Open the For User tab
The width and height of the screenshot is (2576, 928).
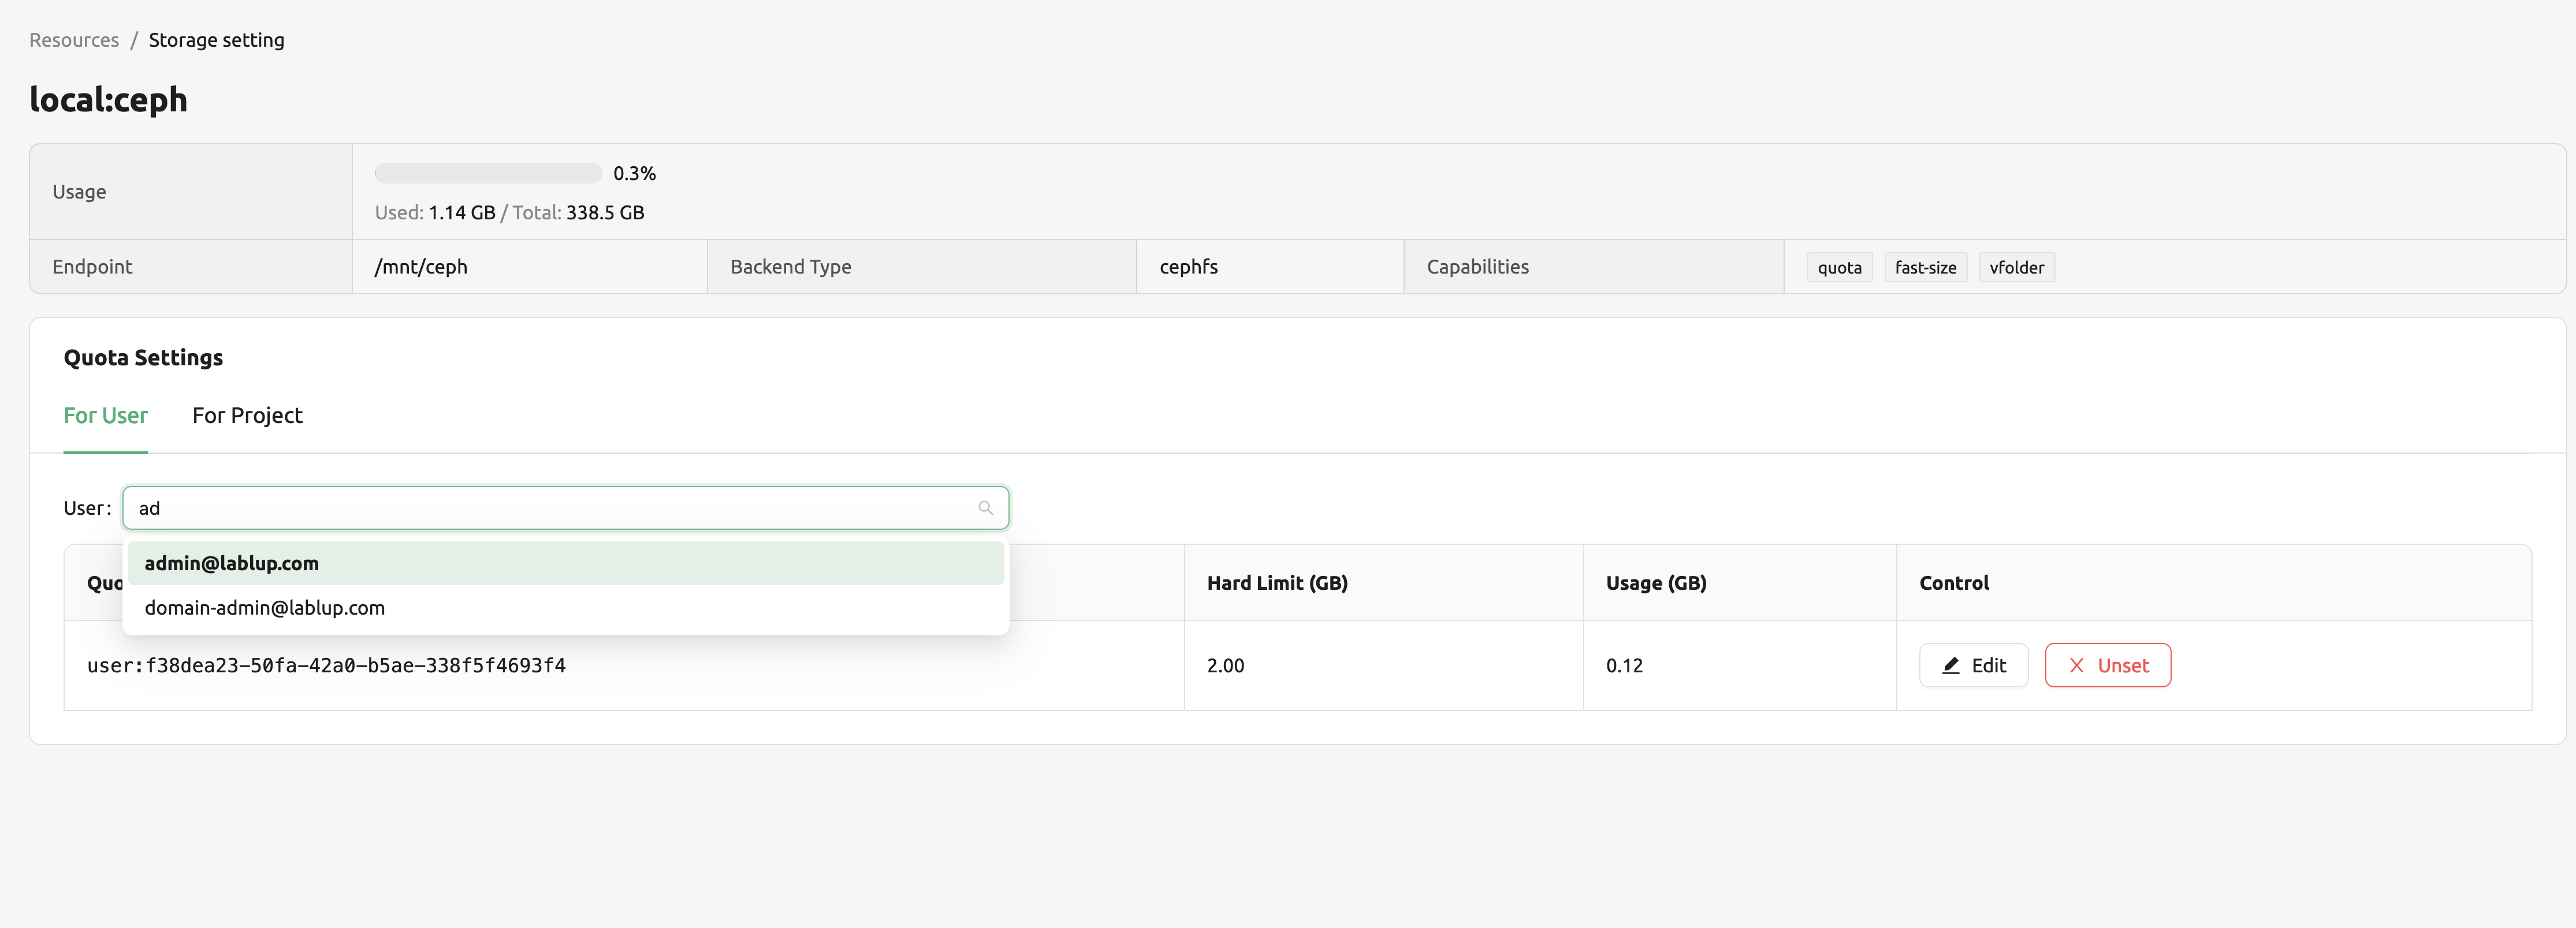click(x=105, y=416)
